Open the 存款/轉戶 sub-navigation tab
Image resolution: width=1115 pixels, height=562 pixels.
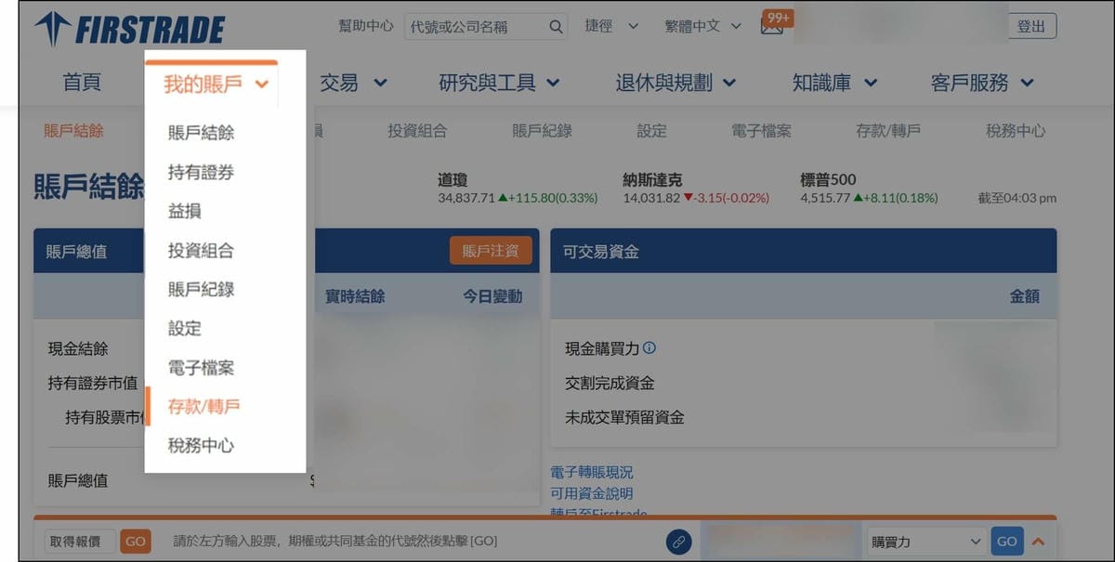(888, 131)
